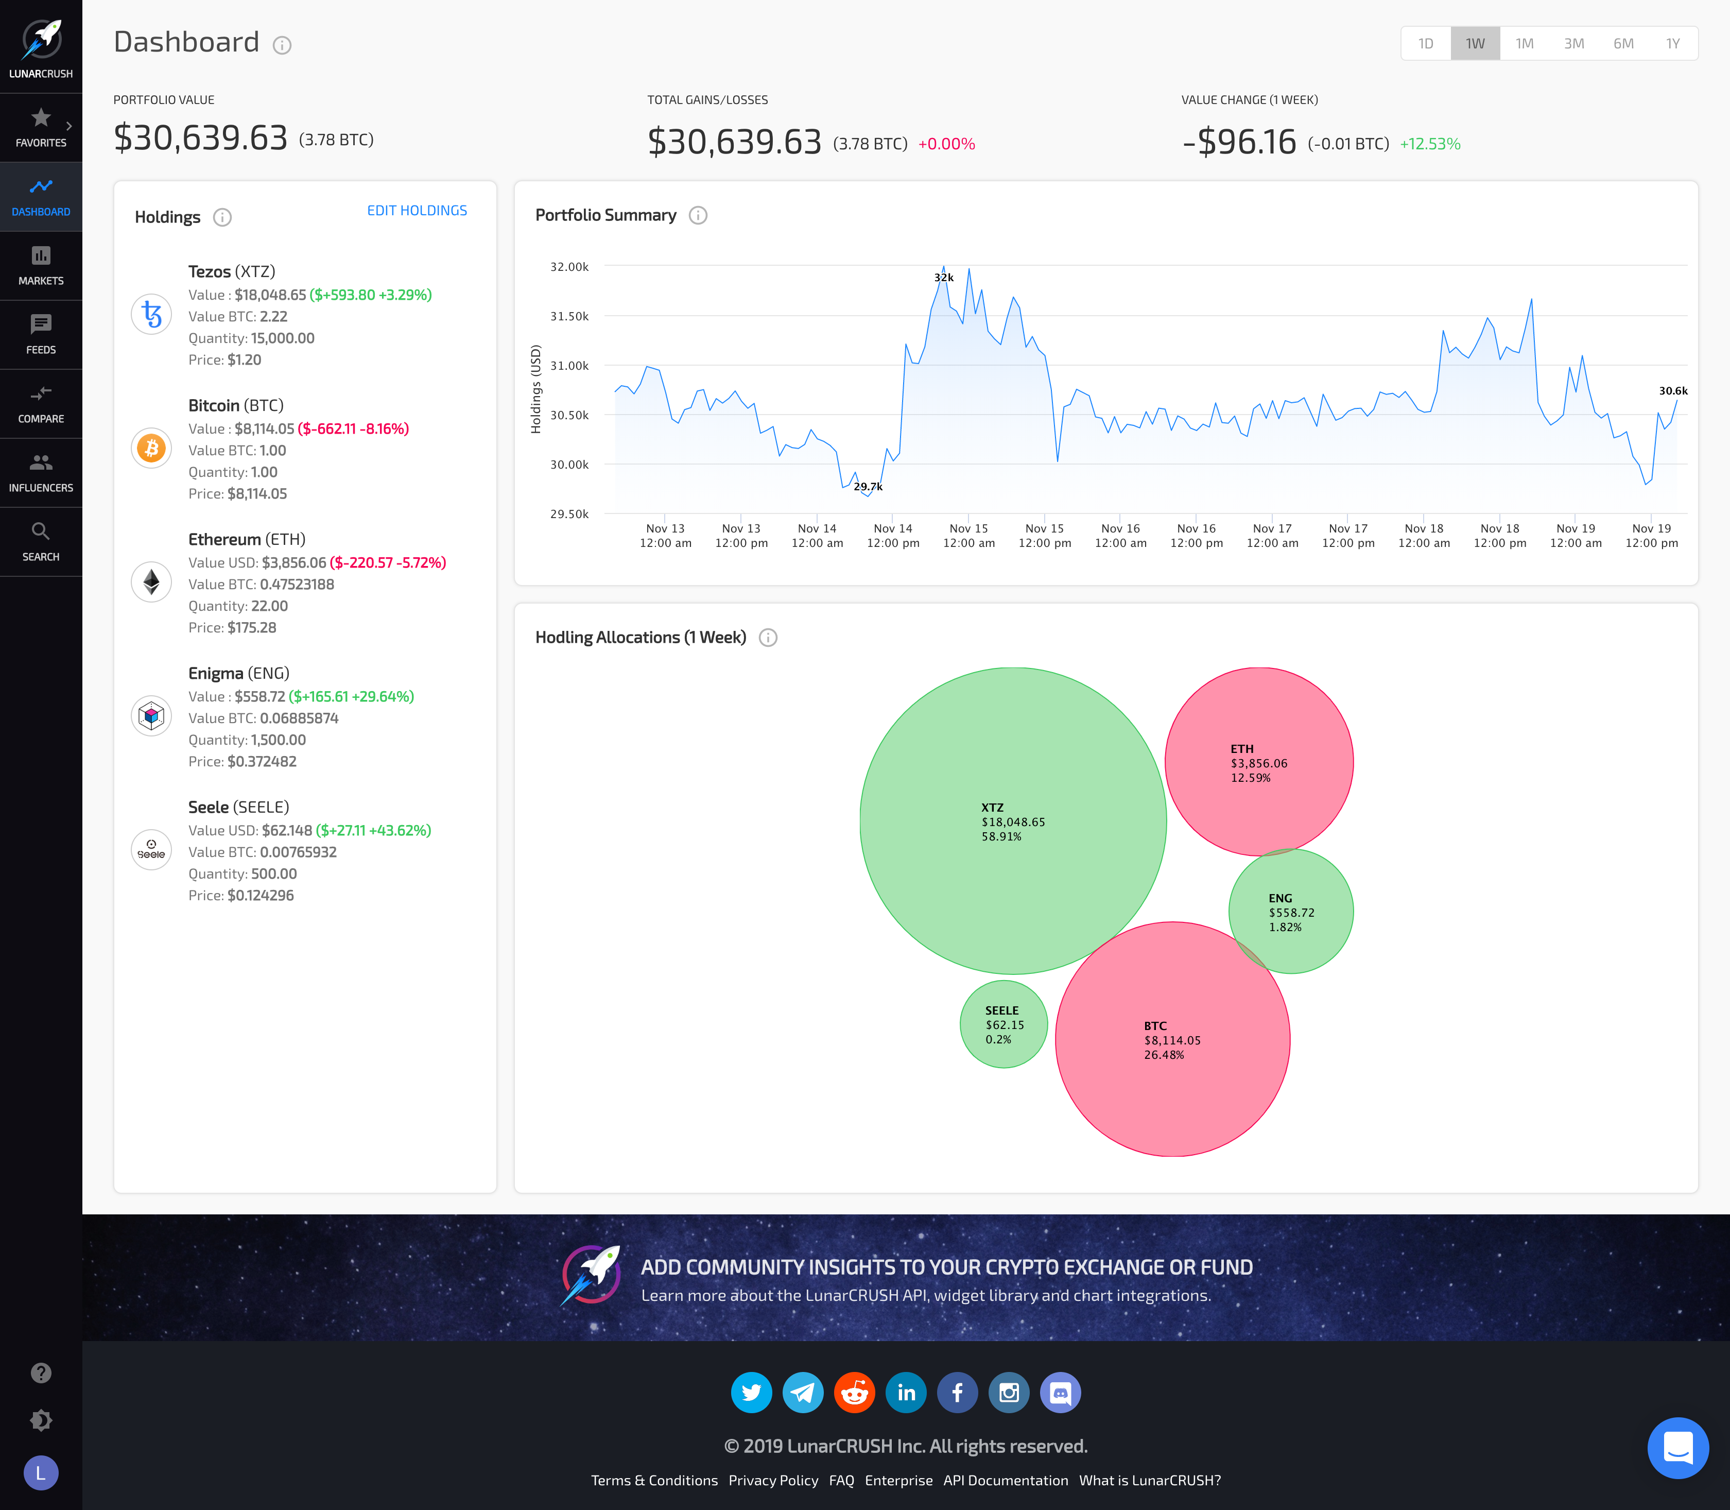The image size is (1730, 1510).
Task: Open the user avatar L profile
Action: pos(41,1473)
